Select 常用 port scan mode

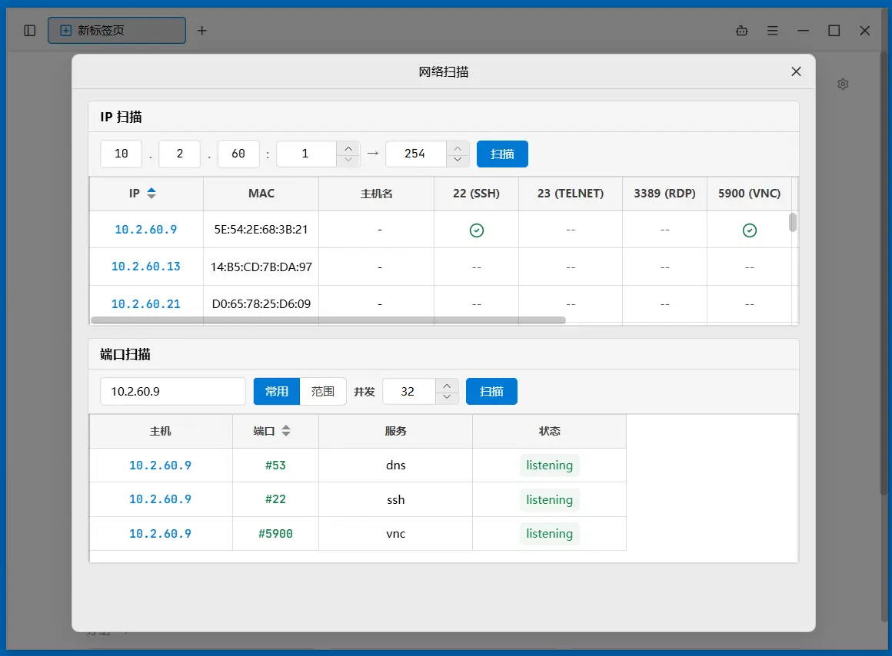277,391
